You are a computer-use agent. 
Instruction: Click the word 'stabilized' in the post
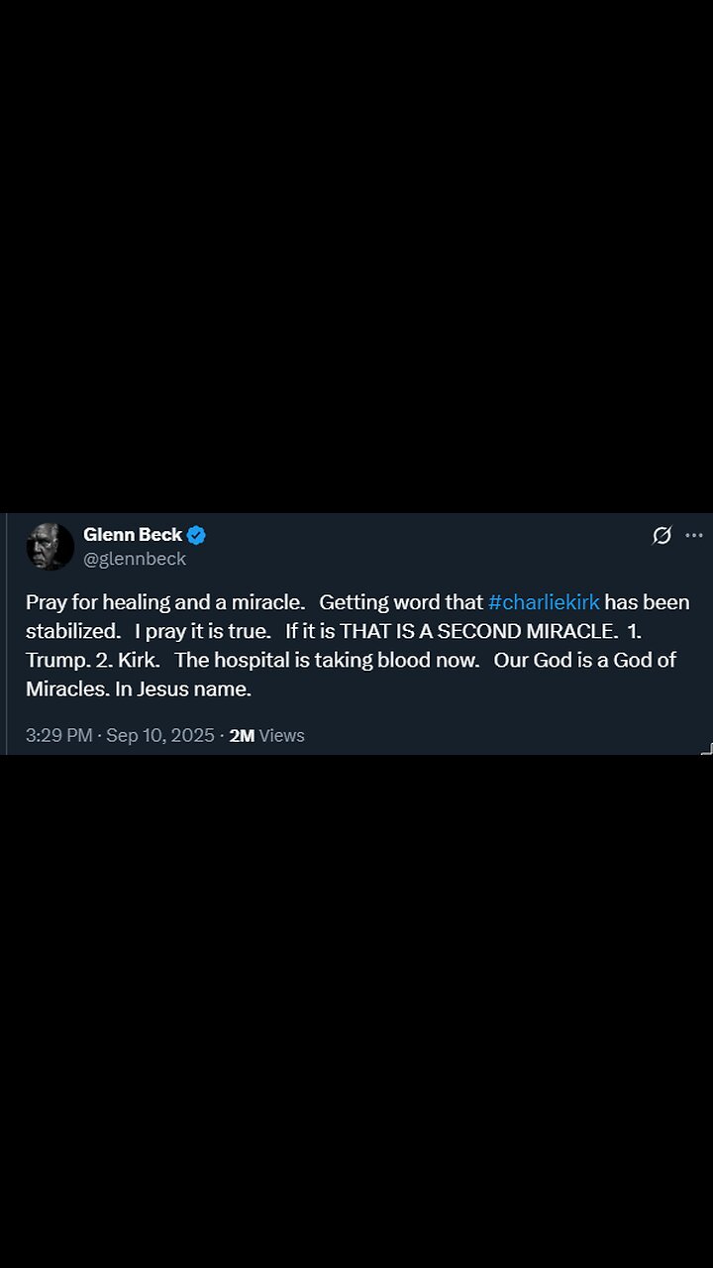pos(71,631)
